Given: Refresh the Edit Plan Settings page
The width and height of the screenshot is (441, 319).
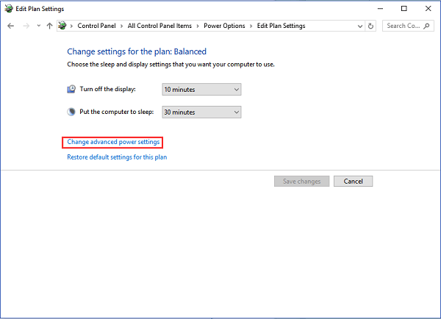Looking at the screenshot, I should click(x=370, y=26).
